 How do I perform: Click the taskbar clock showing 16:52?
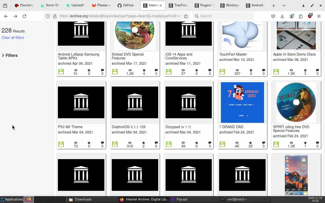click(315, 199)
